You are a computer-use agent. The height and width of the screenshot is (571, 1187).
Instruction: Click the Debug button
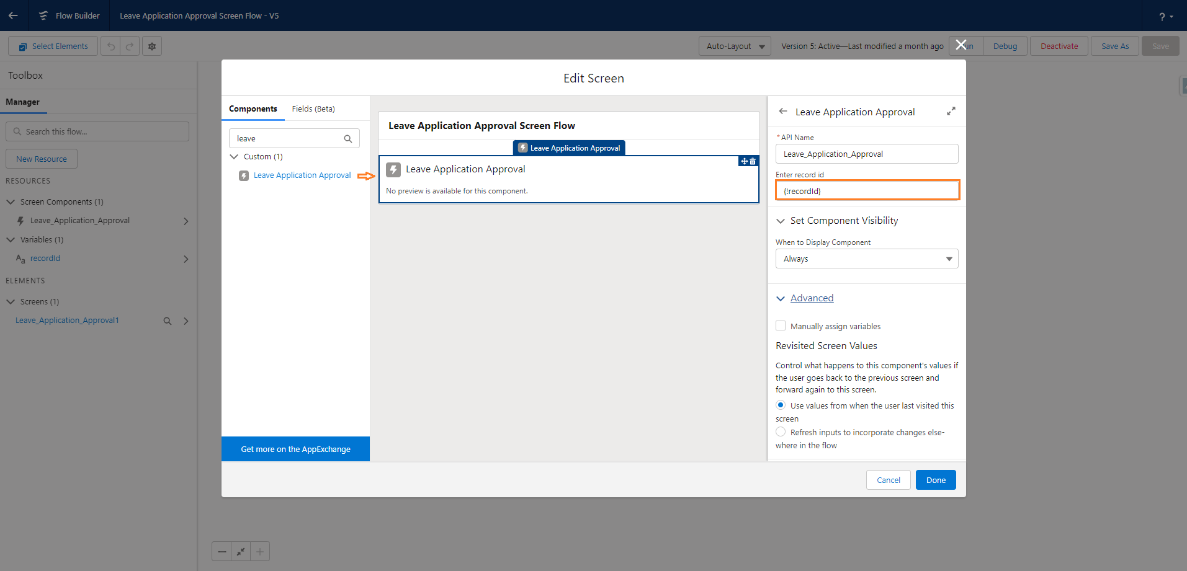pyautogui.click(x=1005, y=46)
